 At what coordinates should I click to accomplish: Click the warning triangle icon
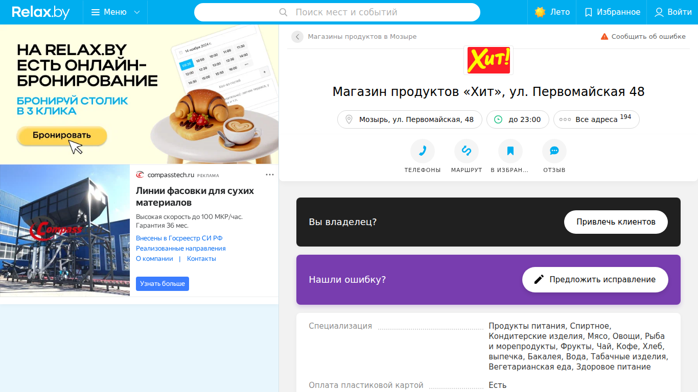coord(604,37)
